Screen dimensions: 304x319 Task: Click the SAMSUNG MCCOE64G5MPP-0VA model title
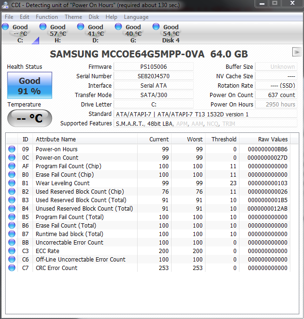pos(149,54)
